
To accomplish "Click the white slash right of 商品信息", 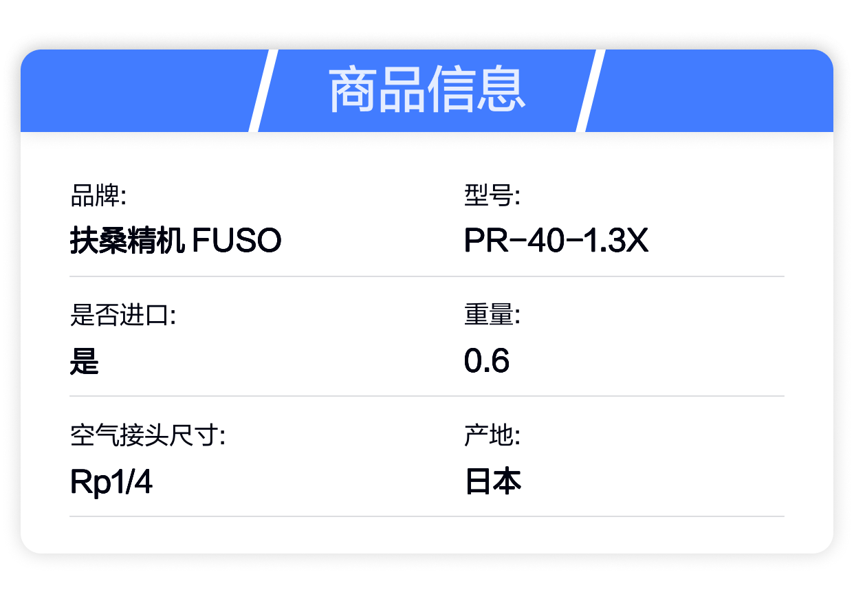I will [x=590, y=91].
